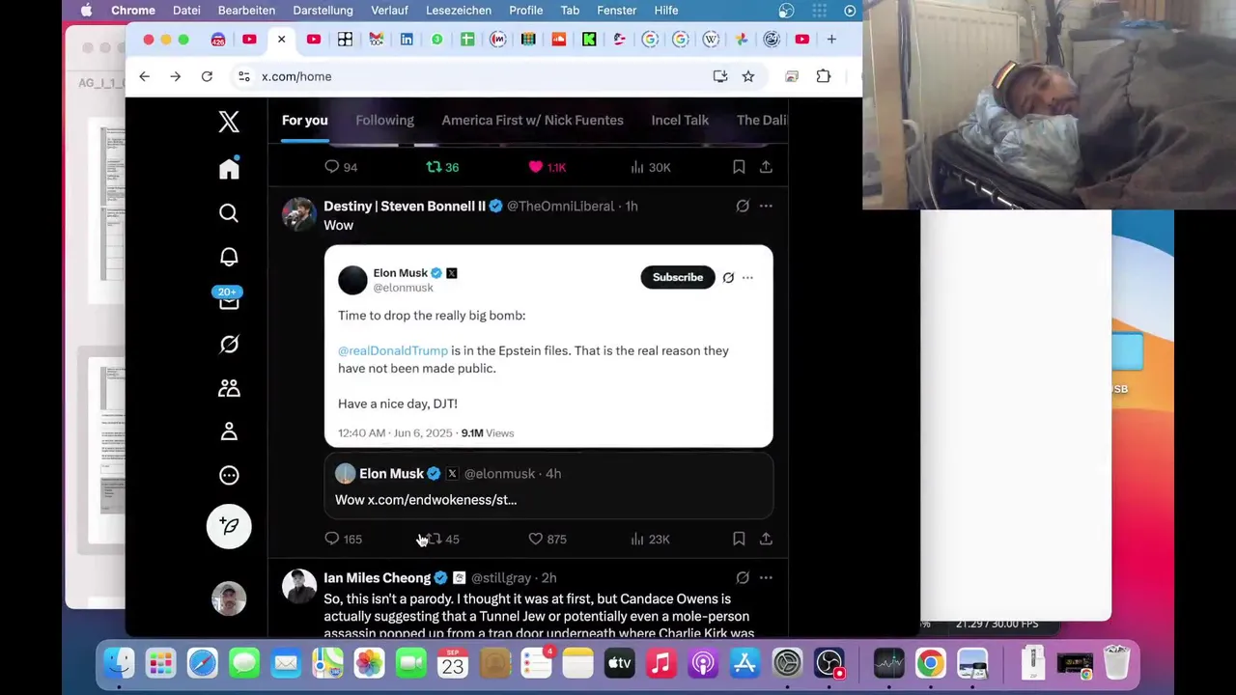
Task: Open Ian Miles Cheong profile name
Action: click(378, 577)
